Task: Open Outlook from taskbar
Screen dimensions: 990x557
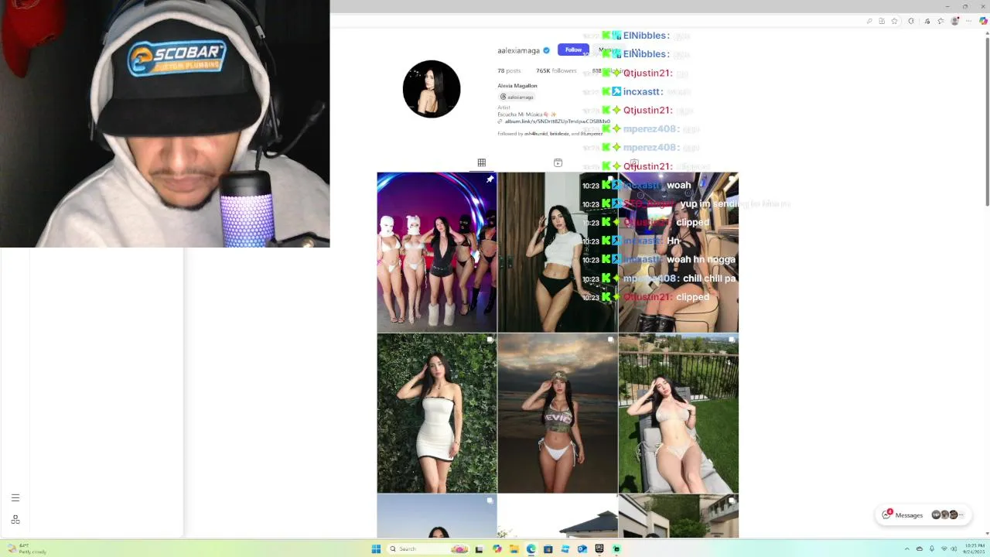Action: (x=582, y=548)
